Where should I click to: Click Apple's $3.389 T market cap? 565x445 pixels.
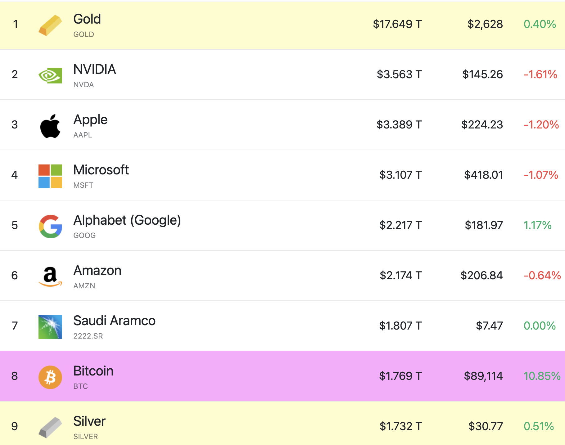399,125
